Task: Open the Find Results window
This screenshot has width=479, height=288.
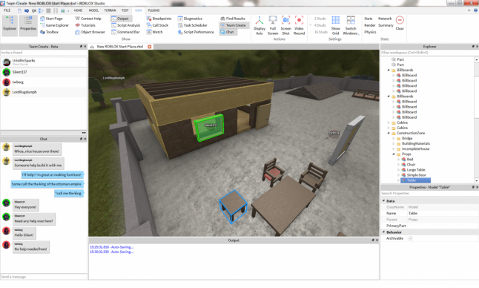Action: pyautogui.click(x=233, y=19)
